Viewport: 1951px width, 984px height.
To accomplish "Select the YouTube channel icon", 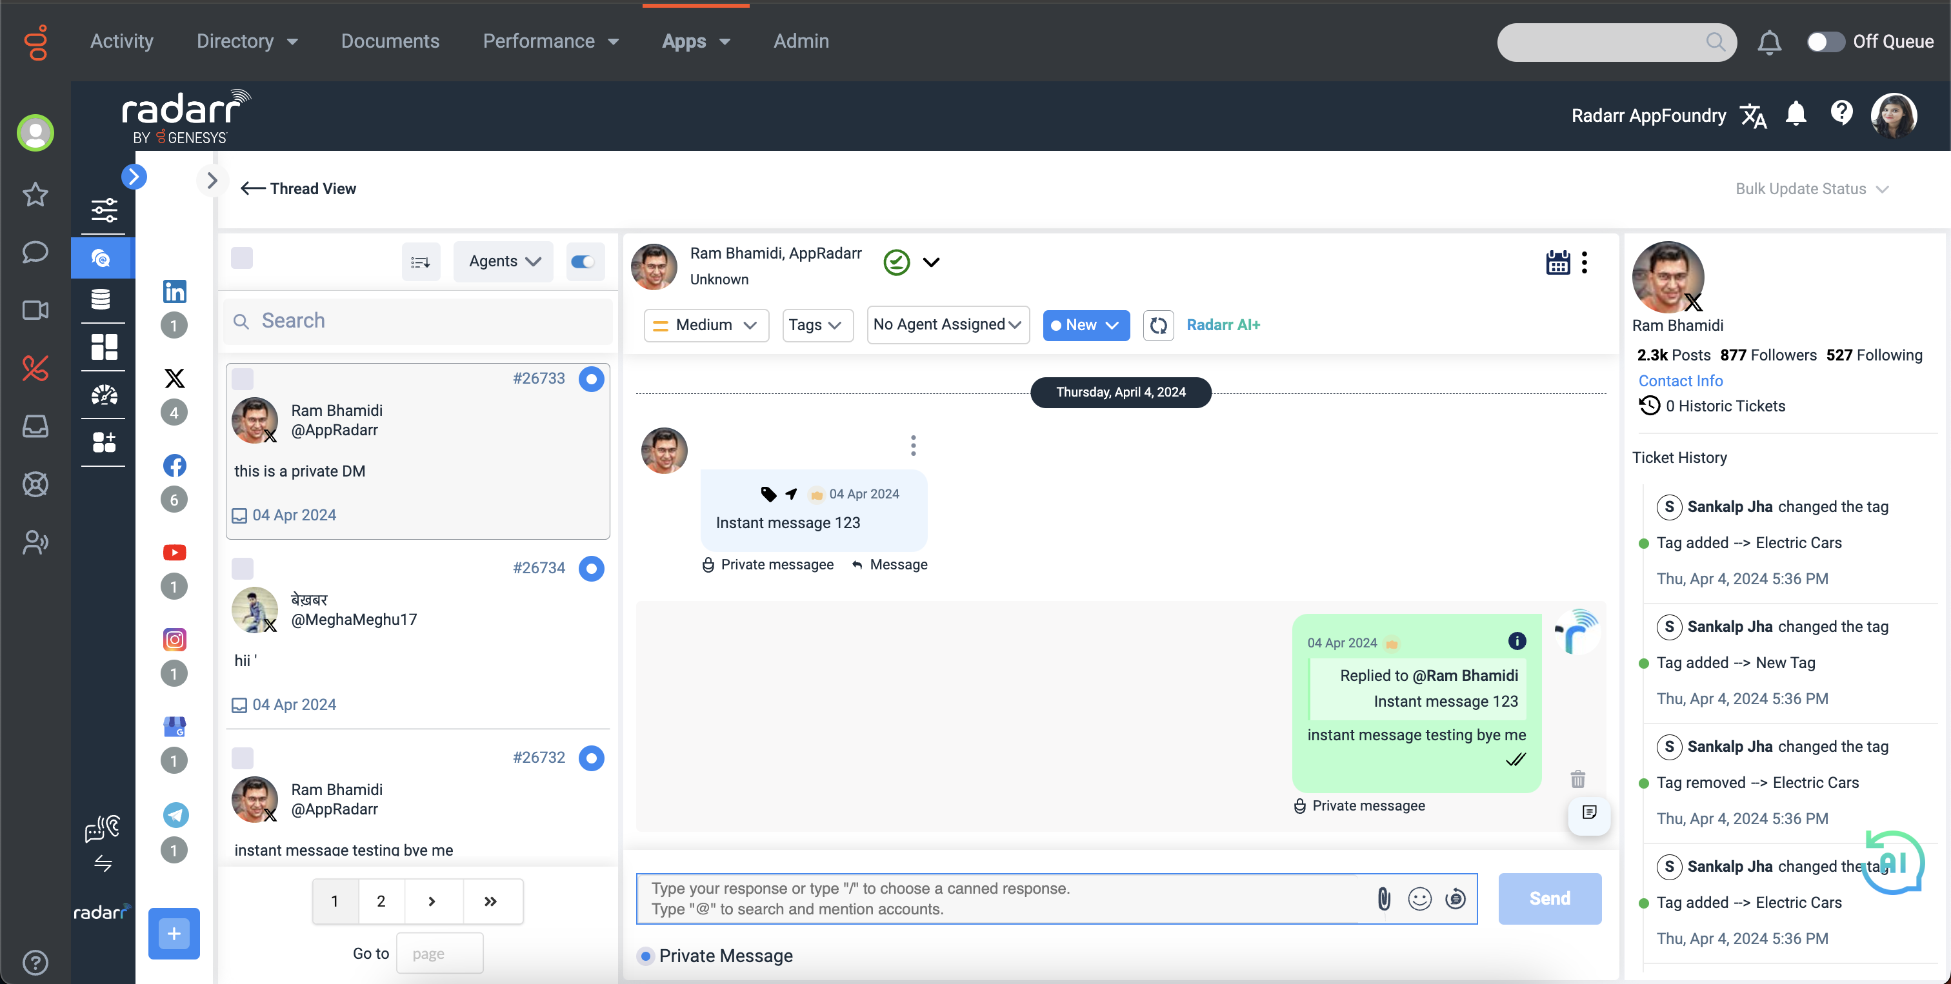I will (174, 553).
